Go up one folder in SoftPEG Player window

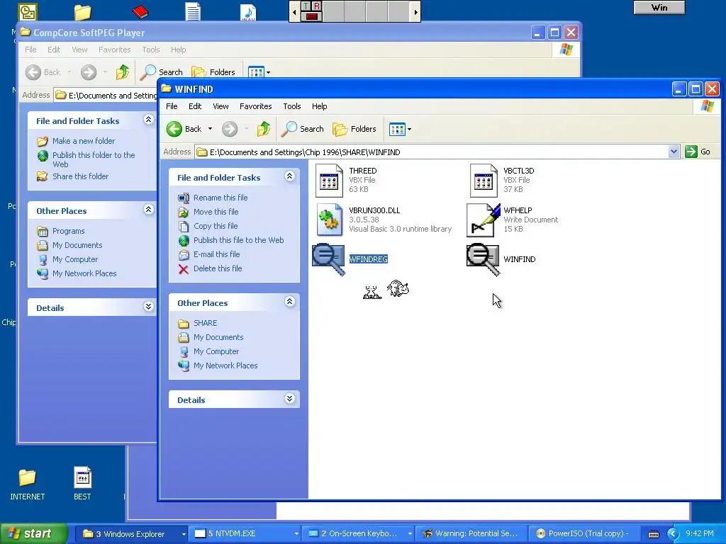[x=123, y=72]
